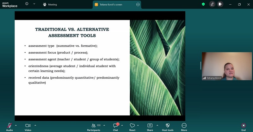The width and height of the screenshot is (253, 132).
Task: Click the Share screen icon
Action: 150,126
